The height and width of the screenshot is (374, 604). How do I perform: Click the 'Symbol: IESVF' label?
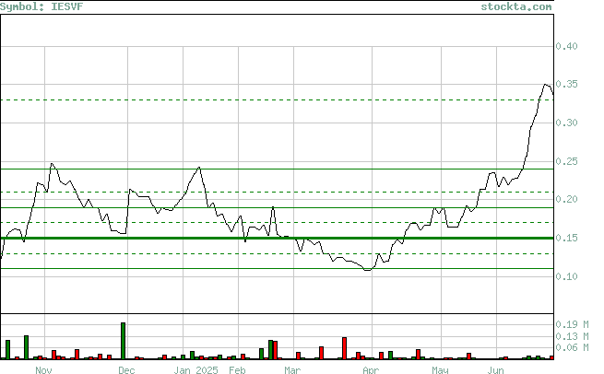(x=41, y=6)
